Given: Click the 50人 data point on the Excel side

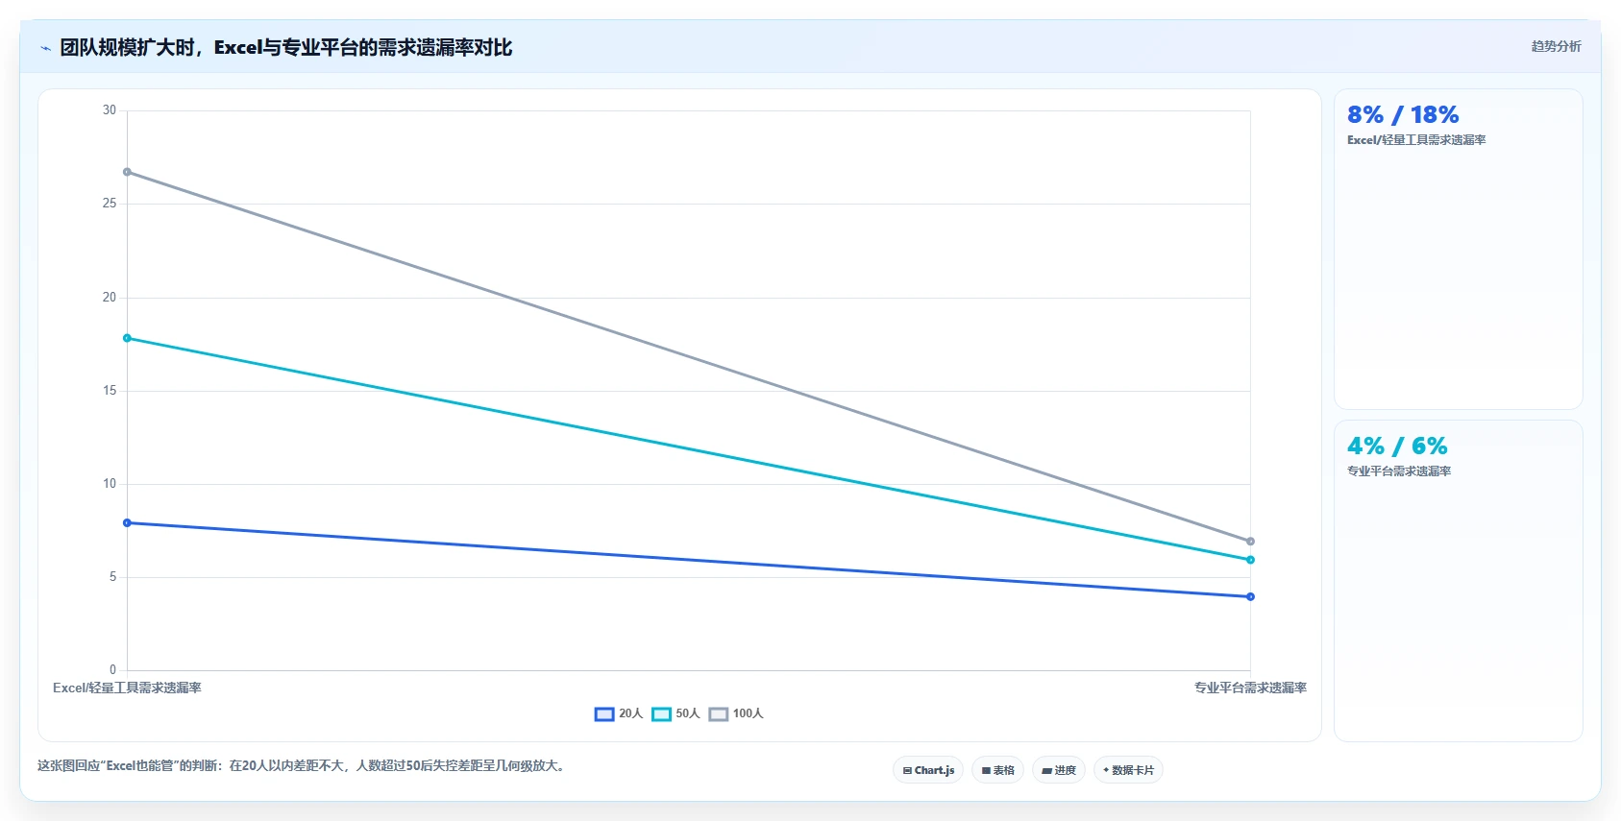Looking at the screenshot, I should [127, 338].
